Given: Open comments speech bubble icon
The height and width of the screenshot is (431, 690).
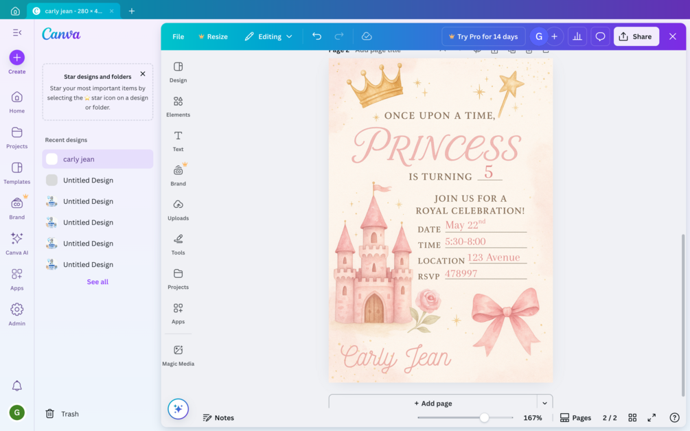Looking at the screenshot, I should pos(600,36).
